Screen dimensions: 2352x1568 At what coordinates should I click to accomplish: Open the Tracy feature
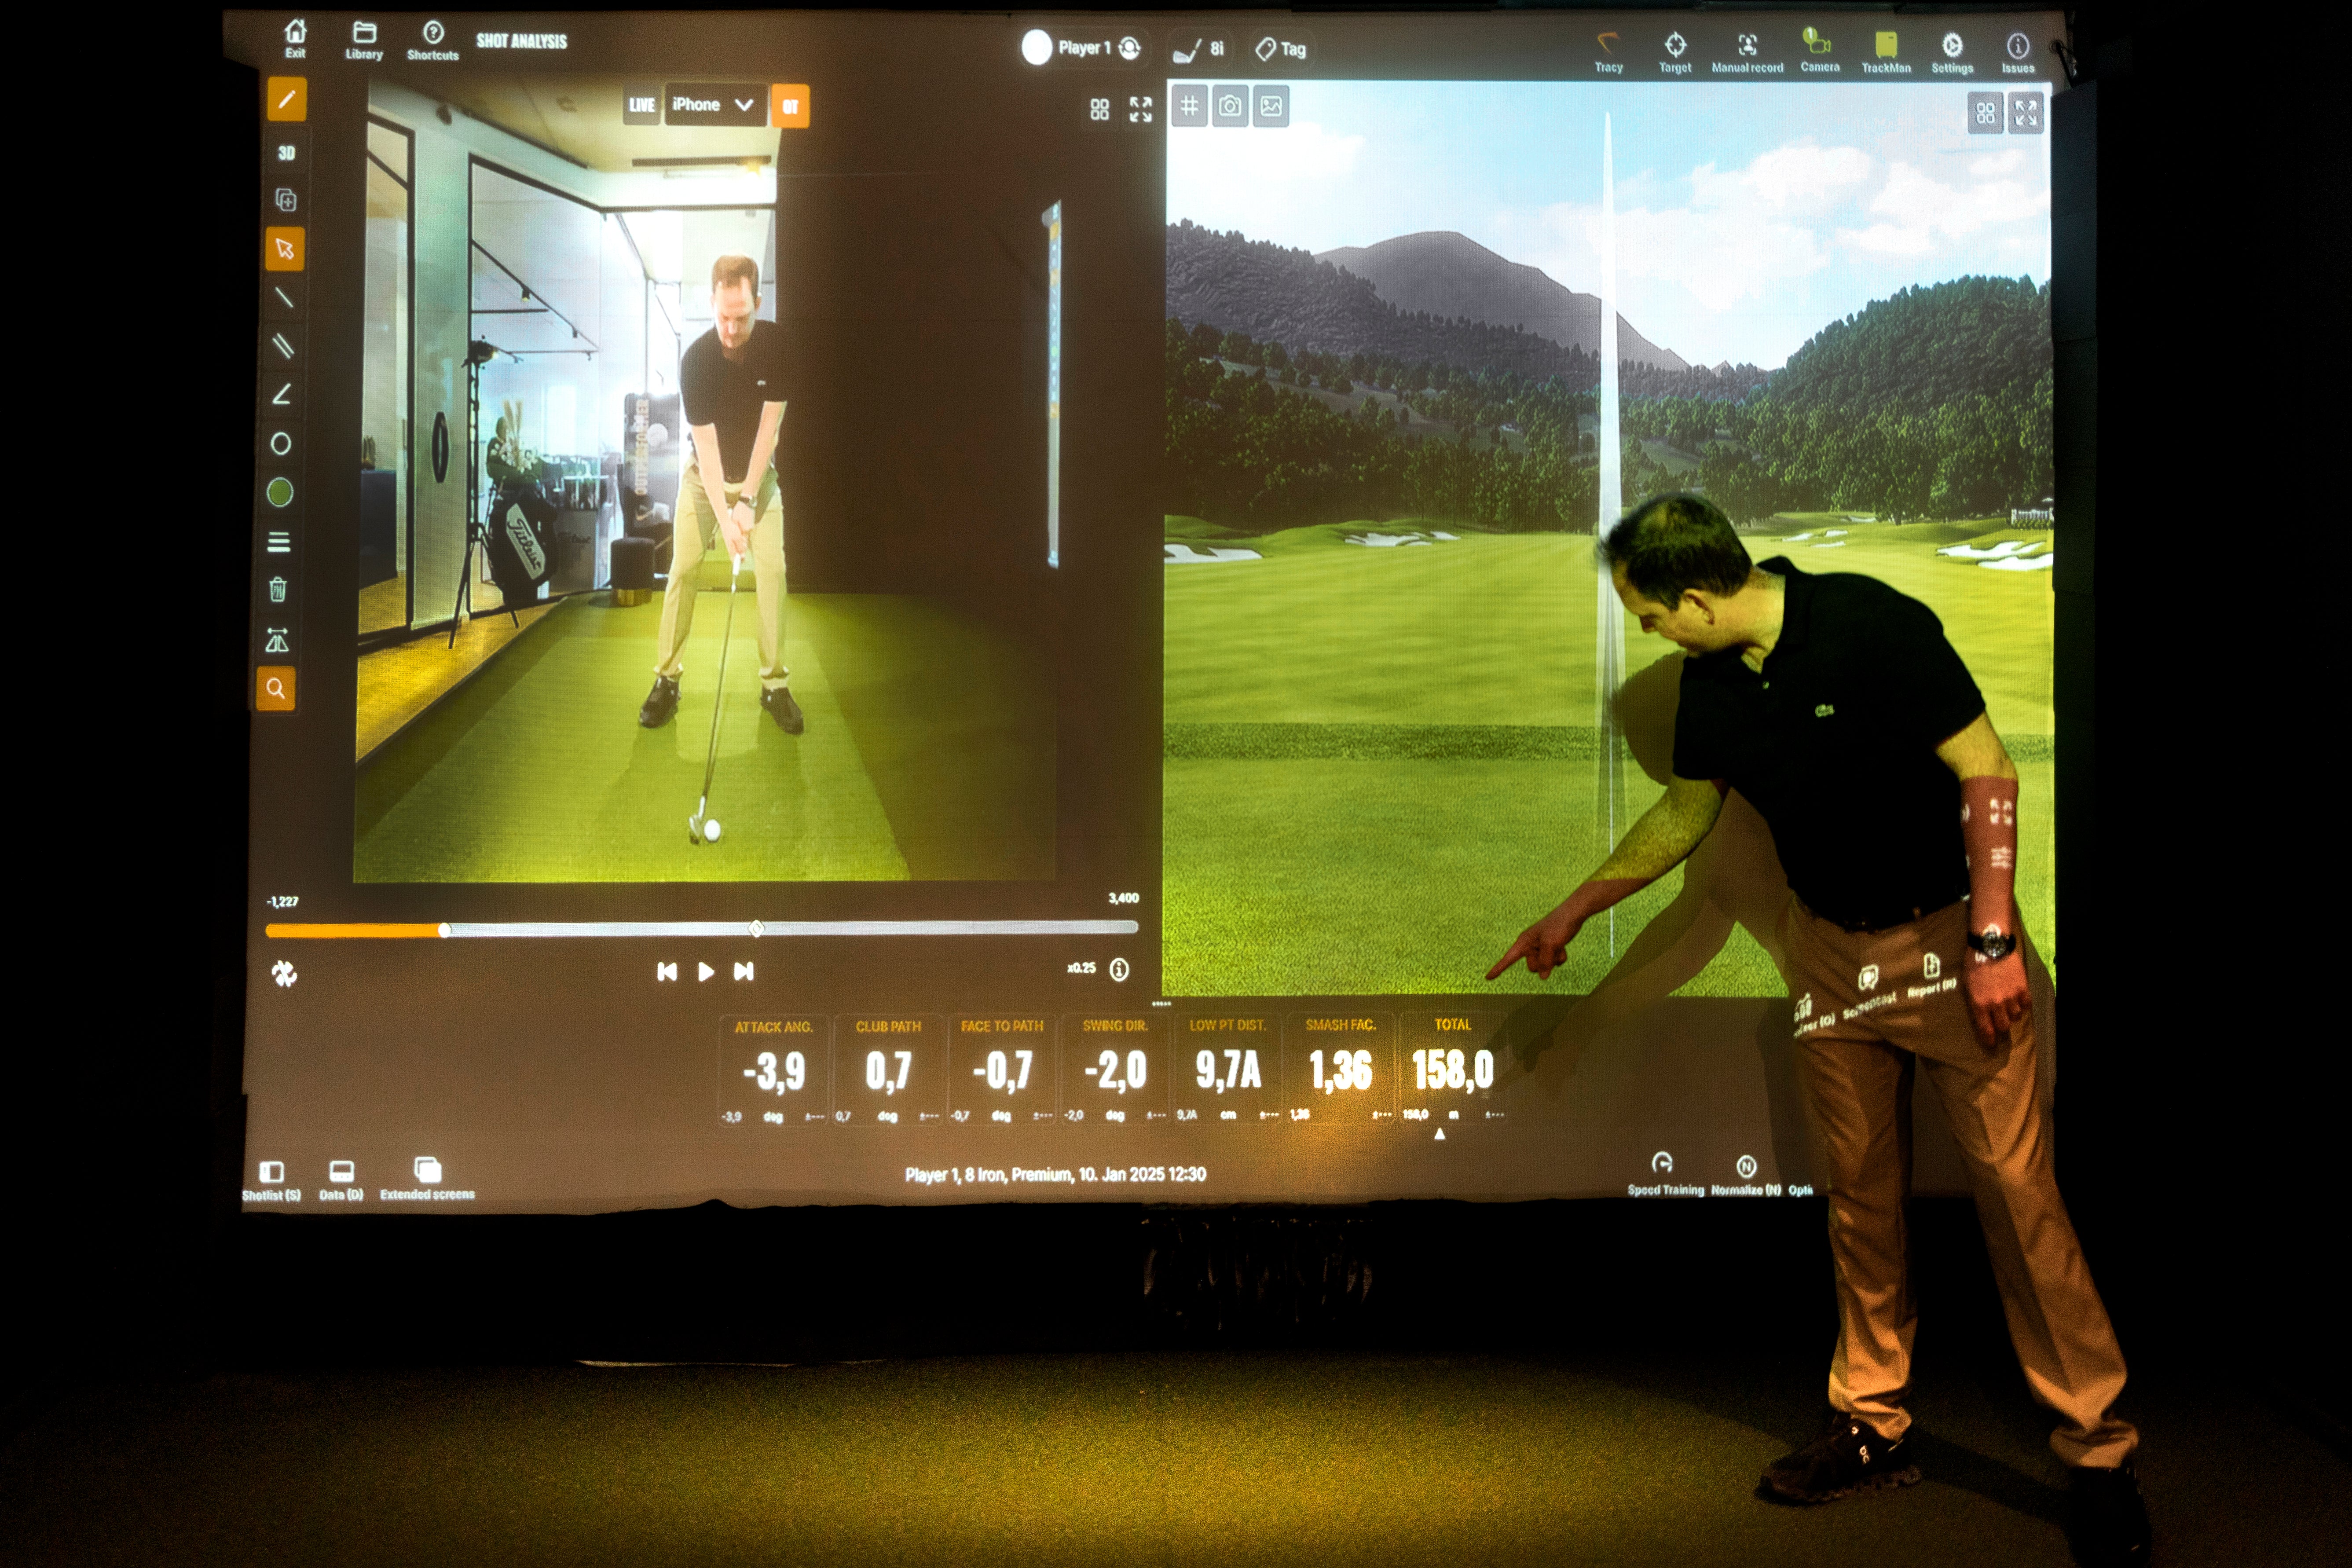(1608, 50)
